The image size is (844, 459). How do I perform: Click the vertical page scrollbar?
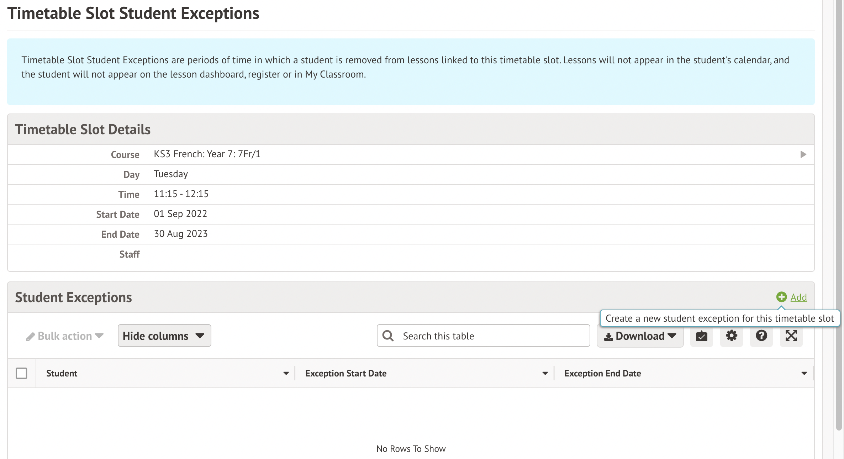pos(839,213)
